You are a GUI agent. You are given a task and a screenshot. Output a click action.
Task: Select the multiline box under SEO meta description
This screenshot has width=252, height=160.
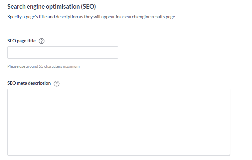pos(119,122)
